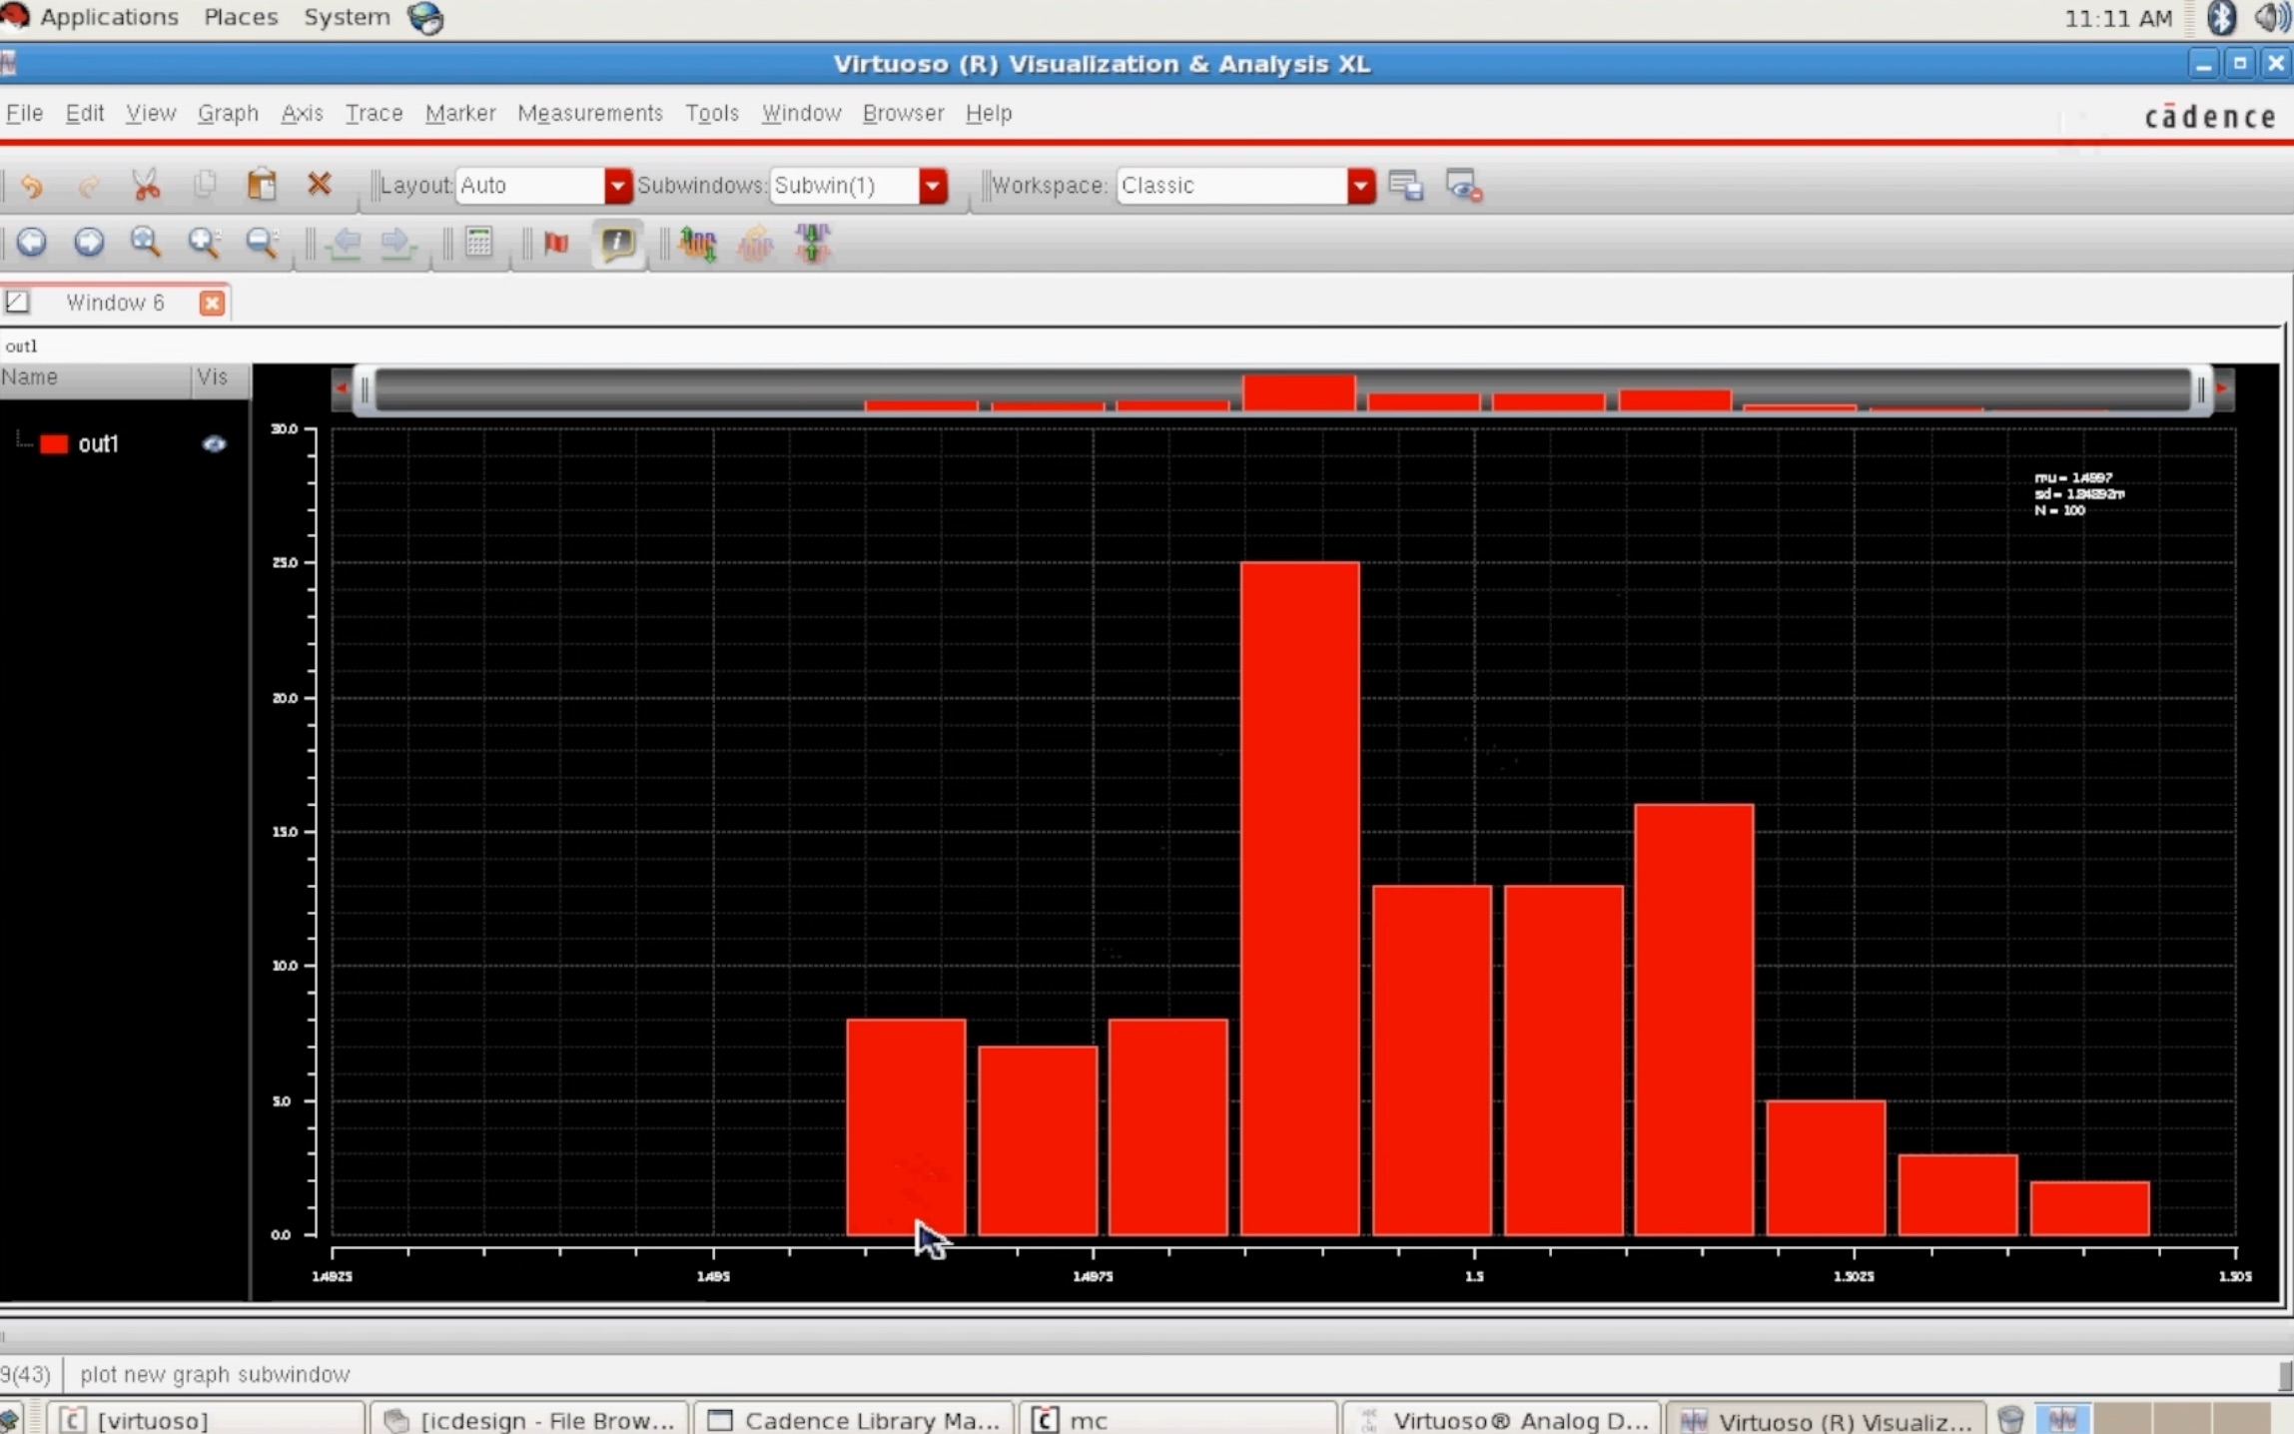Viewport: 2294px width, 1434px height.
Task: Click the split strips graph icon
Action: coord(698,243)
